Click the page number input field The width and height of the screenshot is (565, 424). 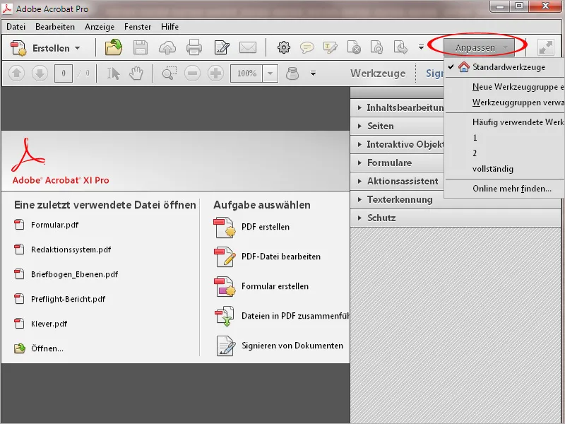pos(64,73)
